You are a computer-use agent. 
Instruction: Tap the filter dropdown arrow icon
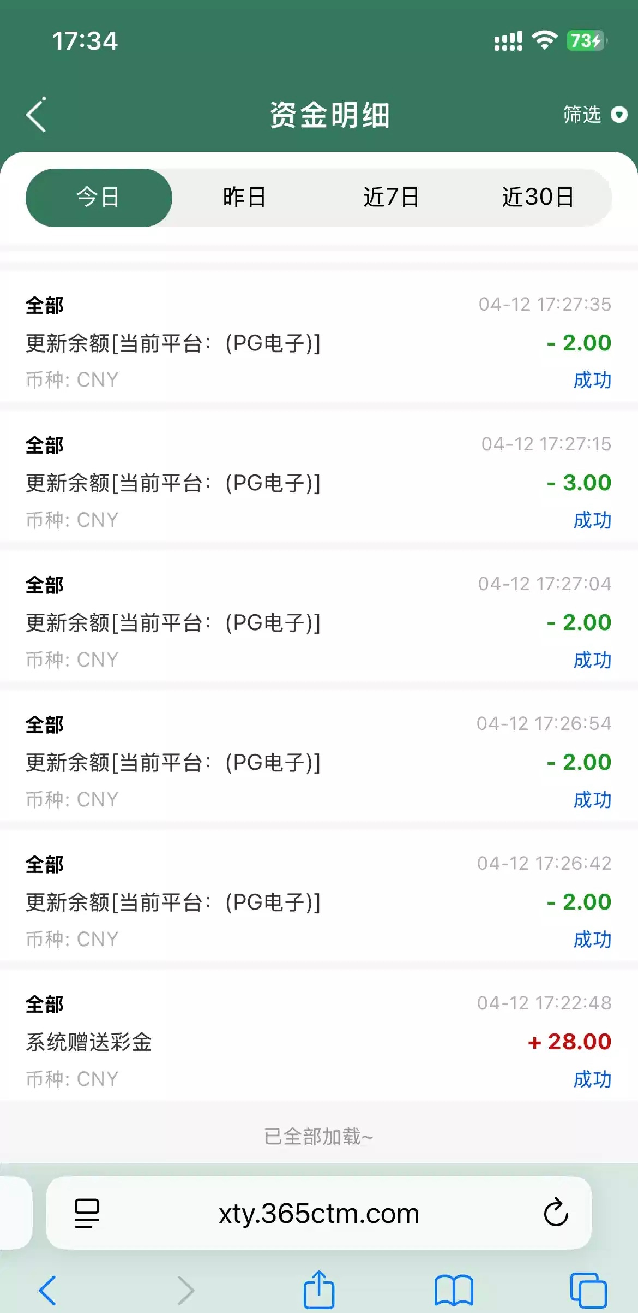point(619,115)
